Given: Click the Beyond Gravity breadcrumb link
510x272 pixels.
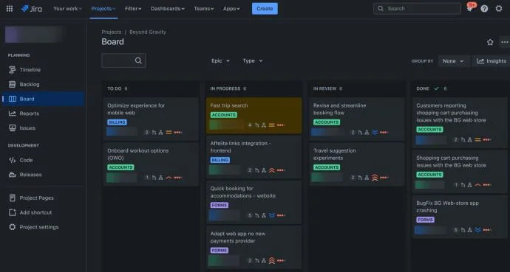Looking at the screenshot, I should [148, 32].
